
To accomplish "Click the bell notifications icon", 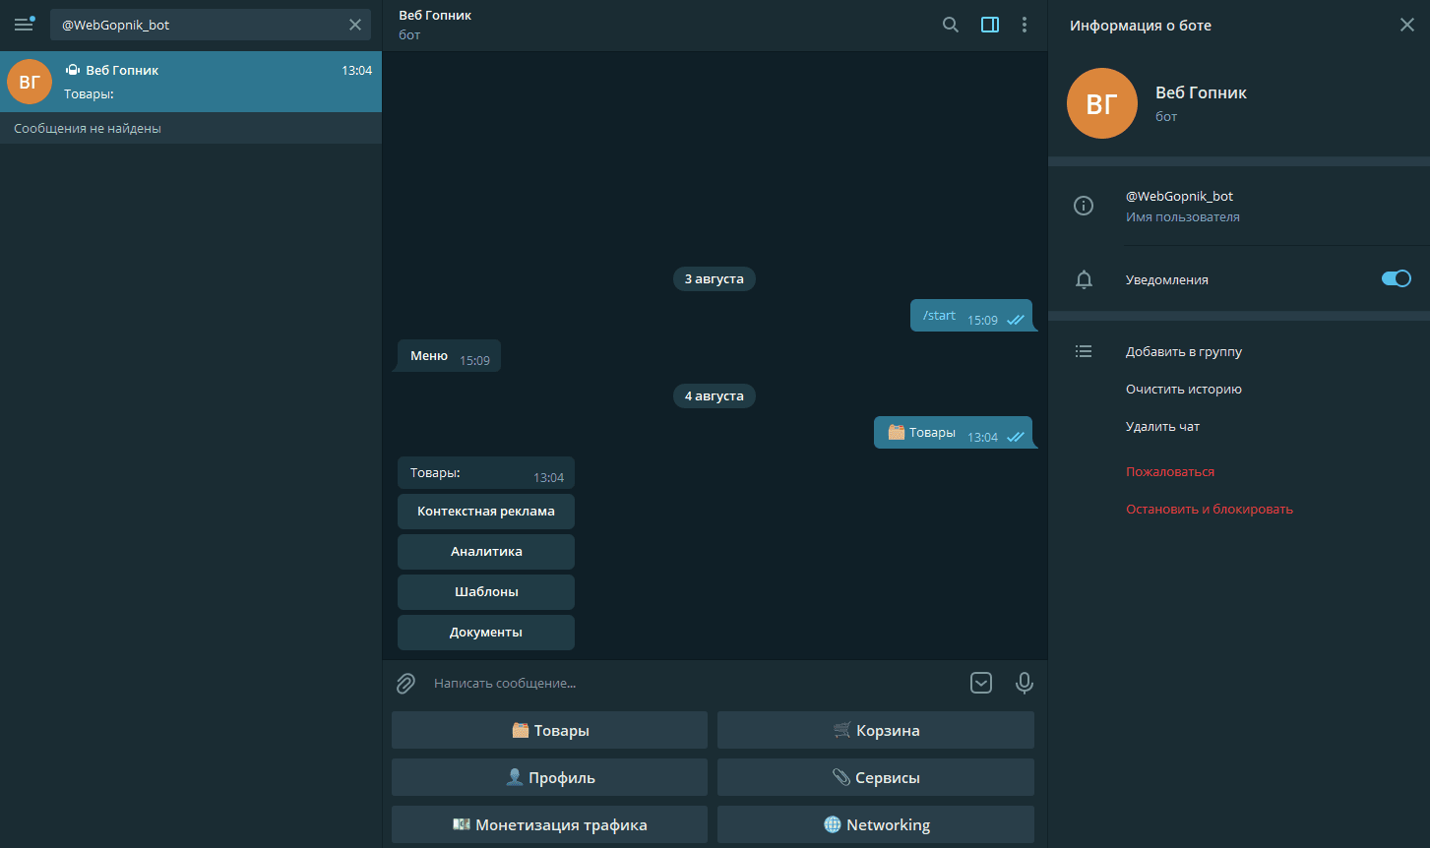I will 1084,280.
